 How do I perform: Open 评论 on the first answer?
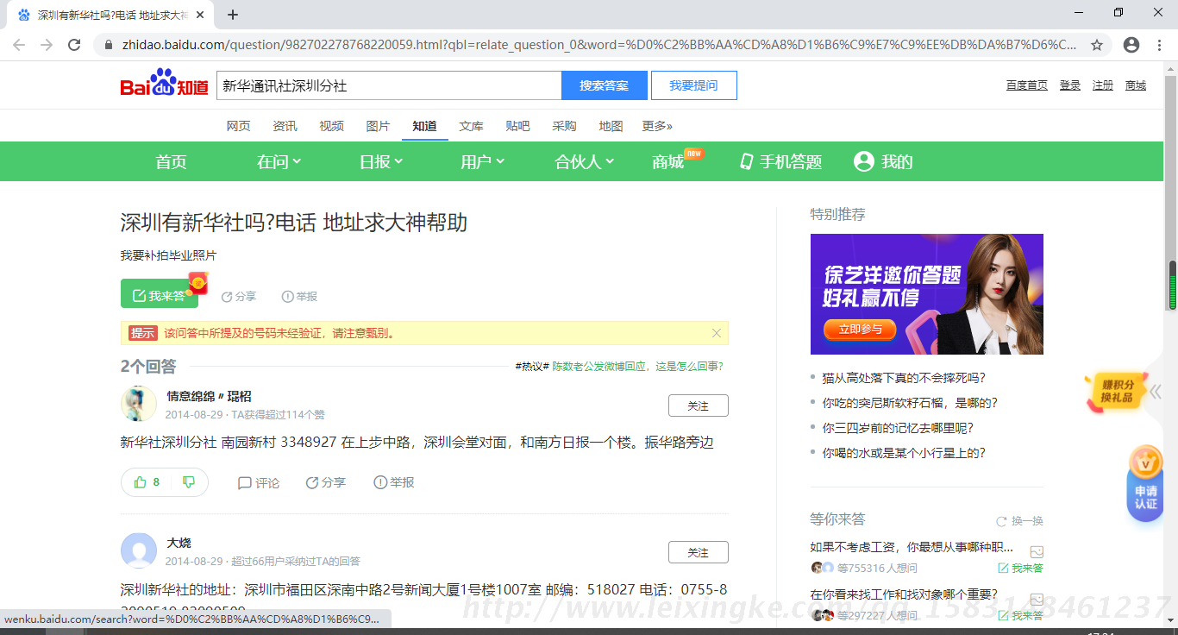tap(259, 483)
